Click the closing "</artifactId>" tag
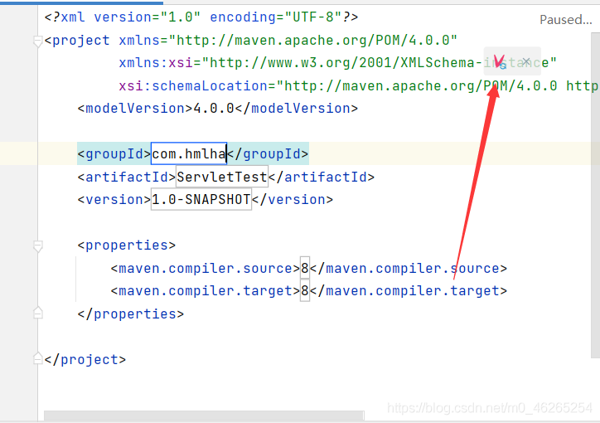Viewport: 600px width, 423px height. (322, 177)
